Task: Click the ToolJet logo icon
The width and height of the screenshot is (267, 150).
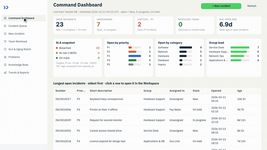Action: coord(6,7)
